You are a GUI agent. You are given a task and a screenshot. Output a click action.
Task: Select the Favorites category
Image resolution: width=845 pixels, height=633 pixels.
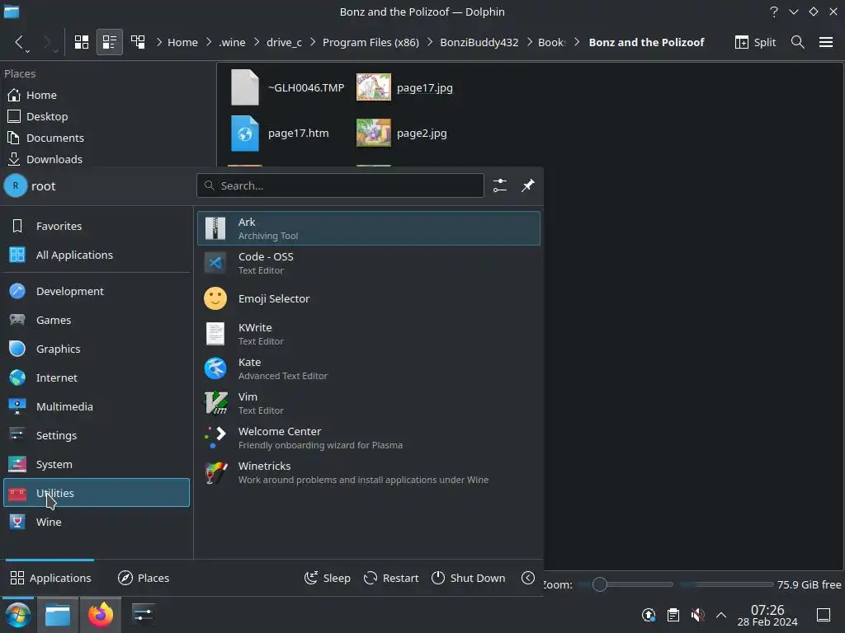(x=97, y=226)
